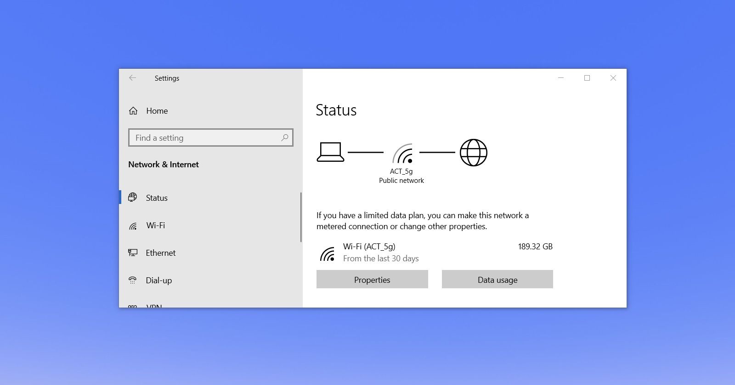Focus the Find a setting search field

[207, 138]
